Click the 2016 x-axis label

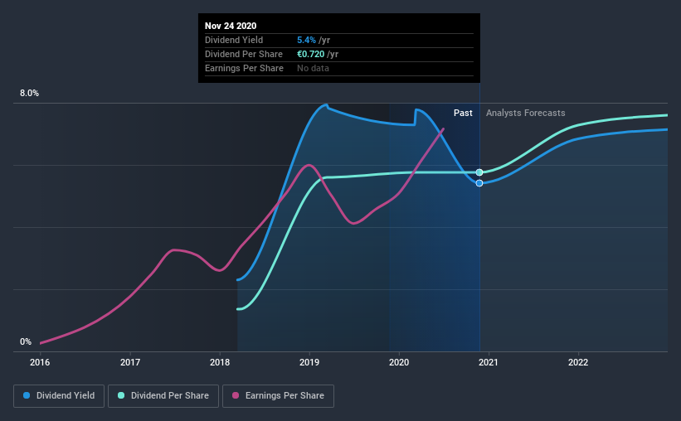click(x=40, y=362)
